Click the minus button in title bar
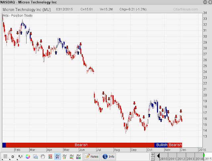Viewport: 212px width, 161px height. coord(205,2)
